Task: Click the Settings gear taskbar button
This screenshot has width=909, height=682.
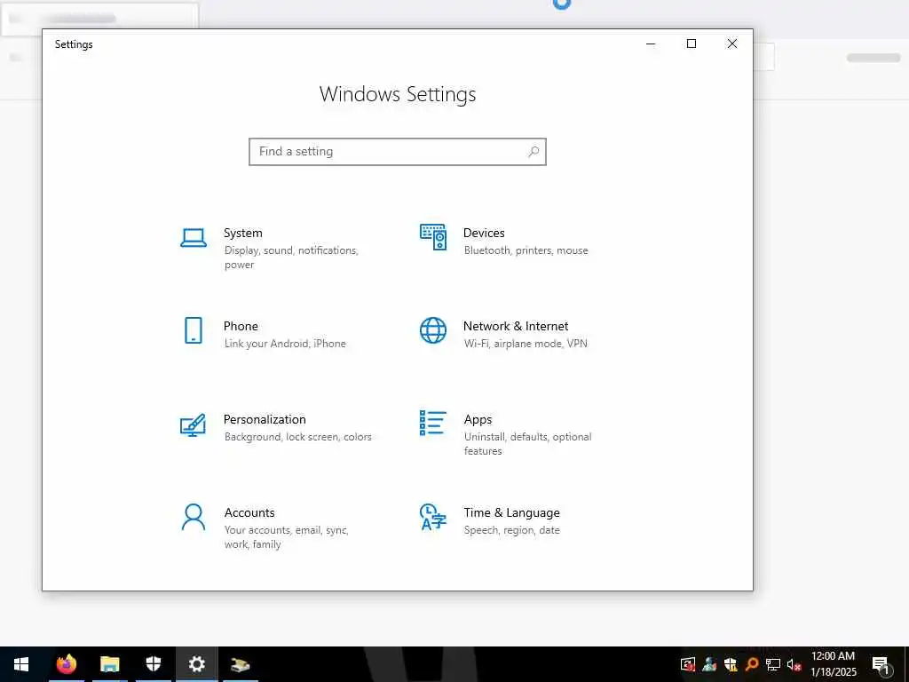Action: (196, 664)
